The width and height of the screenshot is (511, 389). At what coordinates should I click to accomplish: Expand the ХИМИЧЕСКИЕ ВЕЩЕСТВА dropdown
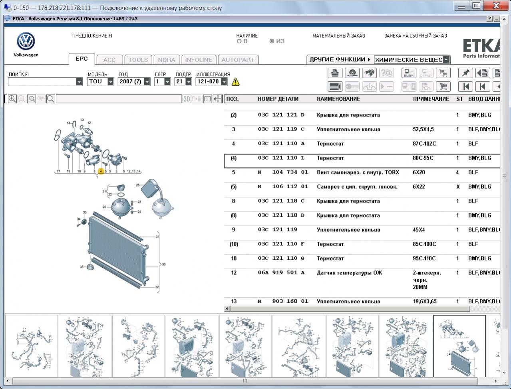446,60
